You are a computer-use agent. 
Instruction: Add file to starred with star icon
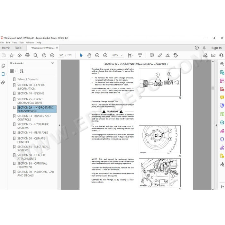pyautogui.click(x=12, y=55)
